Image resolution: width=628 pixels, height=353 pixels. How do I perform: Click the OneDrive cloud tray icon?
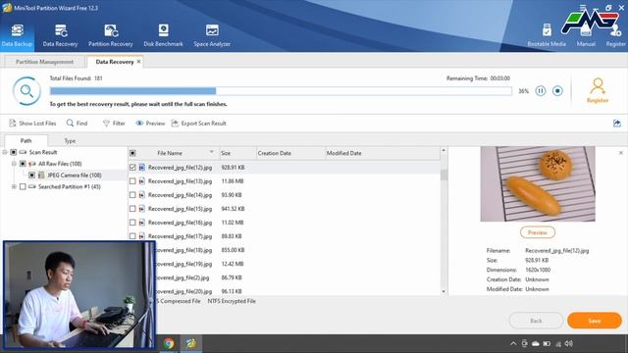pyautogui.click(x=536, y=343)
